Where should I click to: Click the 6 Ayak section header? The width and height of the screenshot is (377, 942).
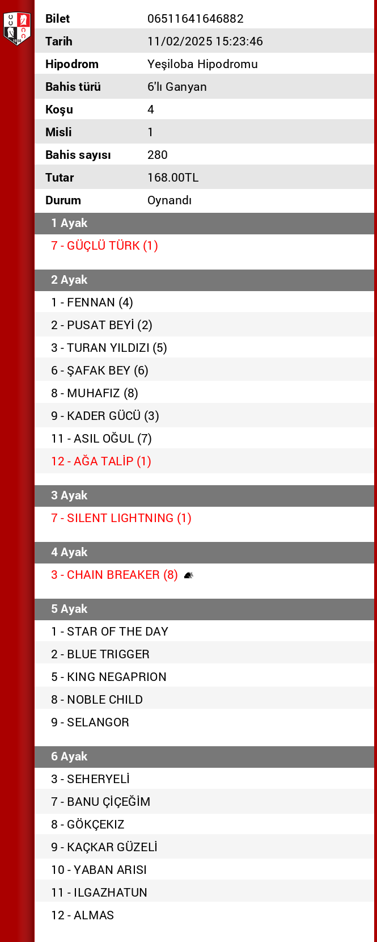[x=204, y=756]
